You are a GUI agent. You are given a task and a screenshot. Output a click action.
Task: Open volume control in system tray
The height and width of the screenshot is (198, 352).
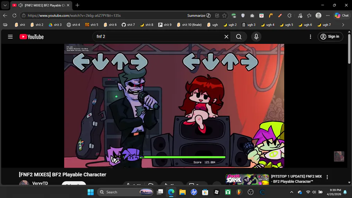click(314, 192)
